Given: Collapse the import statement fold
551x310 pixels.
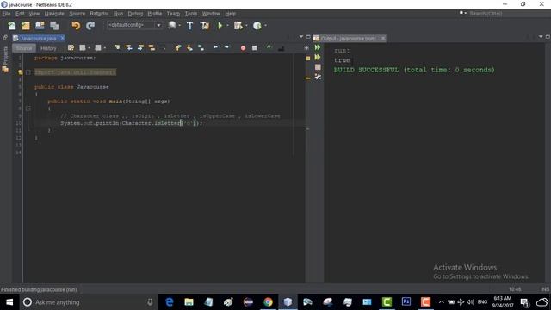Looking at the screenshot, I should pyautogui.click(x=28, y=72).
